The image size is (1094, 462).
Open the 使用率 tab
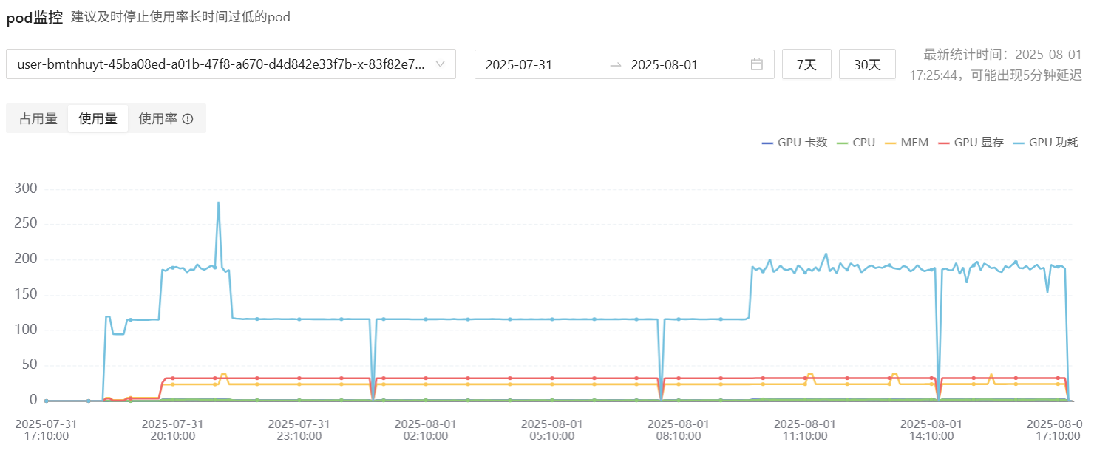158,119
